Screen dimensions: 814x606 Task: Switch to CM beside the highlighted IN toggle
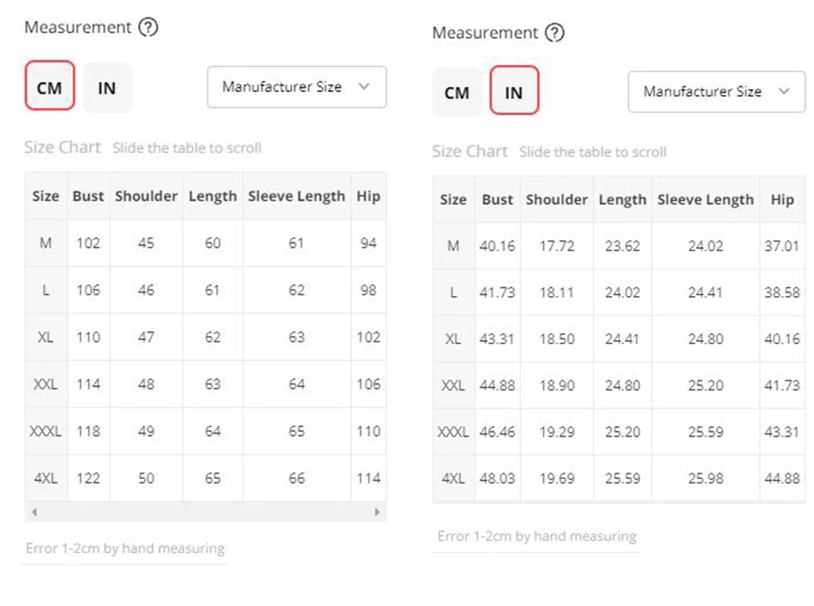tap(457, 92)
